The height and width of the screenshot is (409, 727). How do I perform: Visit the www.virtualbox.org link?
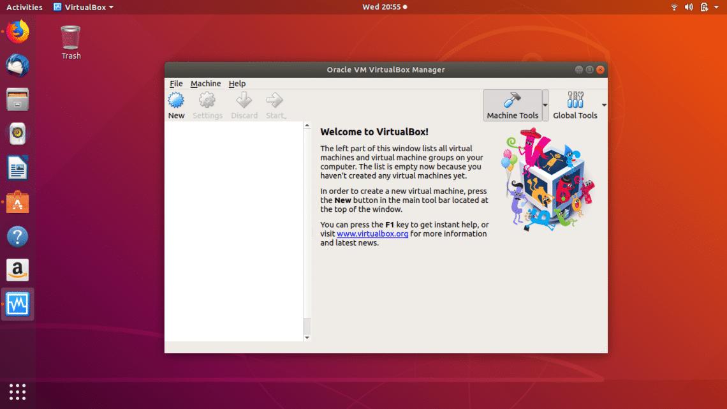click(372, 234)
